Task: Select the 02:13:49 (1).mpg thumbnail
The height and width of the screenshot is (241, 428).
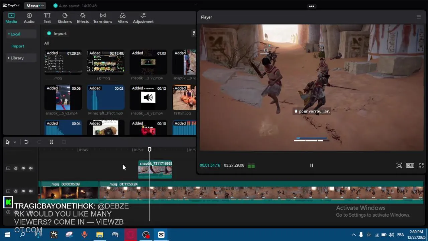Action: tap(106, 62)
